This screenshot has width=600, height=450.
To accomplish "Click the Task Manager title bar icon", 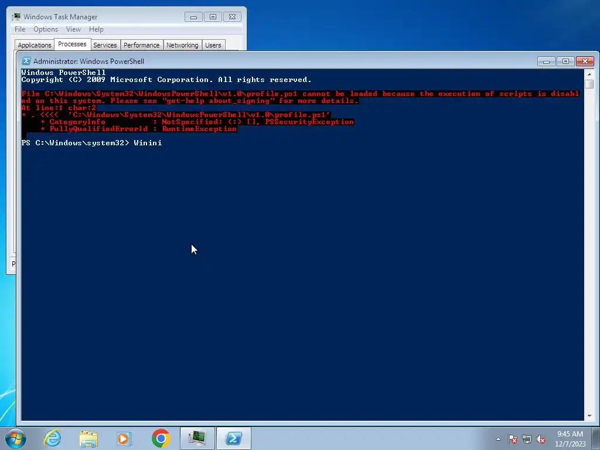I will click(x=16, y=17).
